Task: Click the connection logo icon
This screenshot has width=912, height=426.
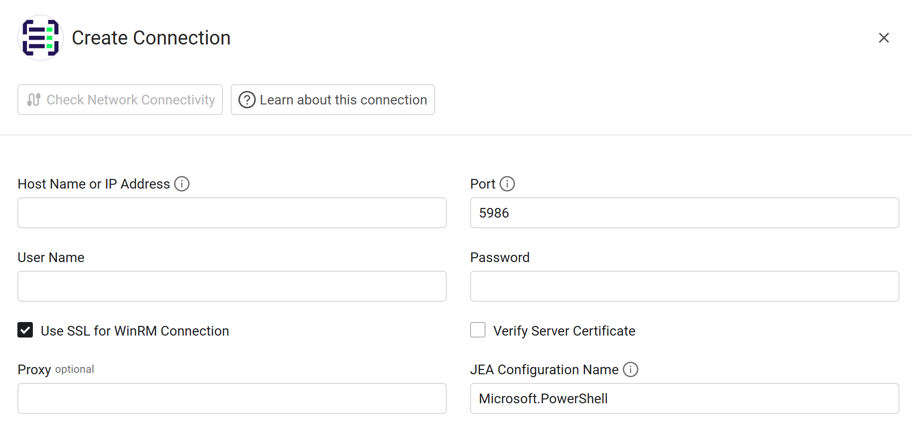Action: [x=41, y=38]
